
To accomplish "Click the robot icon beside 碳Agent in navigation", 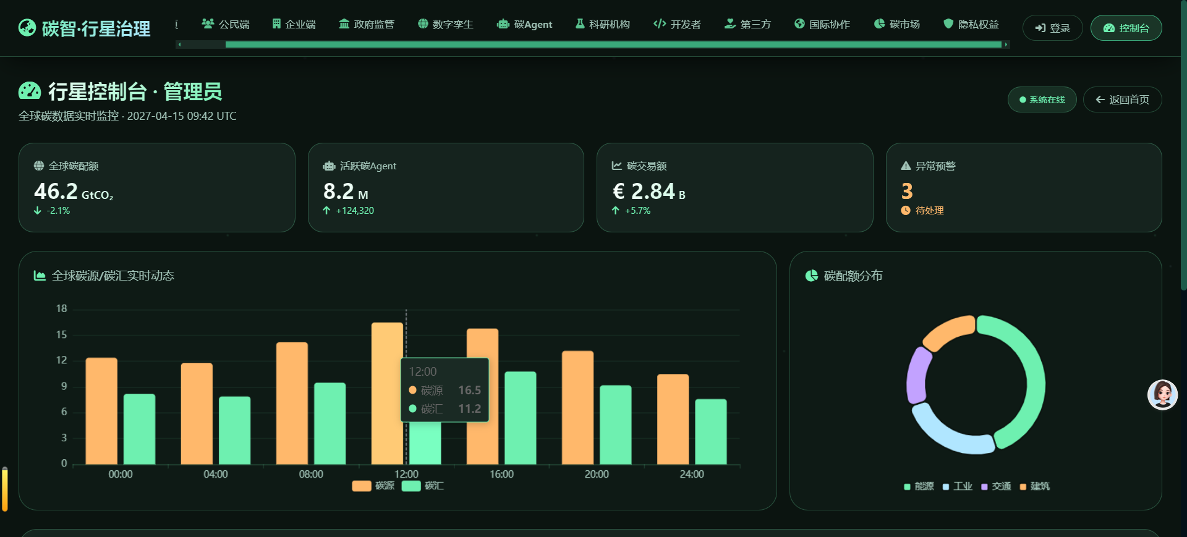I will pos(503,23).
